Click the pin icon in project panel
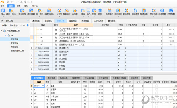The image size is (177, 108). point(27,25)
